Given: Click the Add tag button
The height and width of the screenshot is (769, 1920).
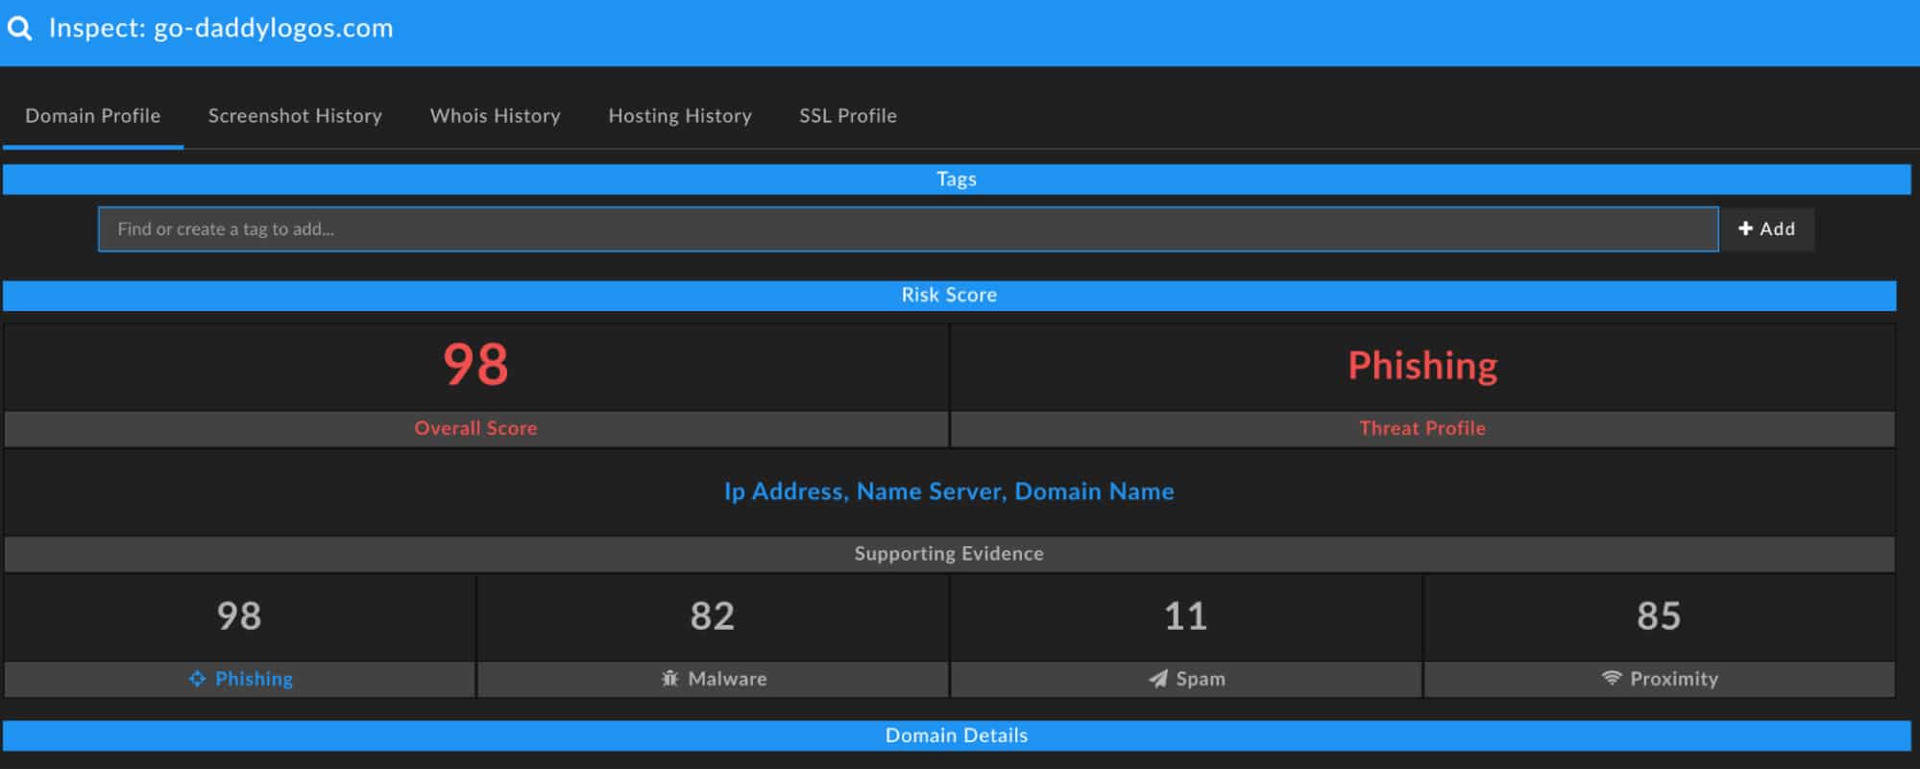Looking at the screenshot, I should [1766, 229].
